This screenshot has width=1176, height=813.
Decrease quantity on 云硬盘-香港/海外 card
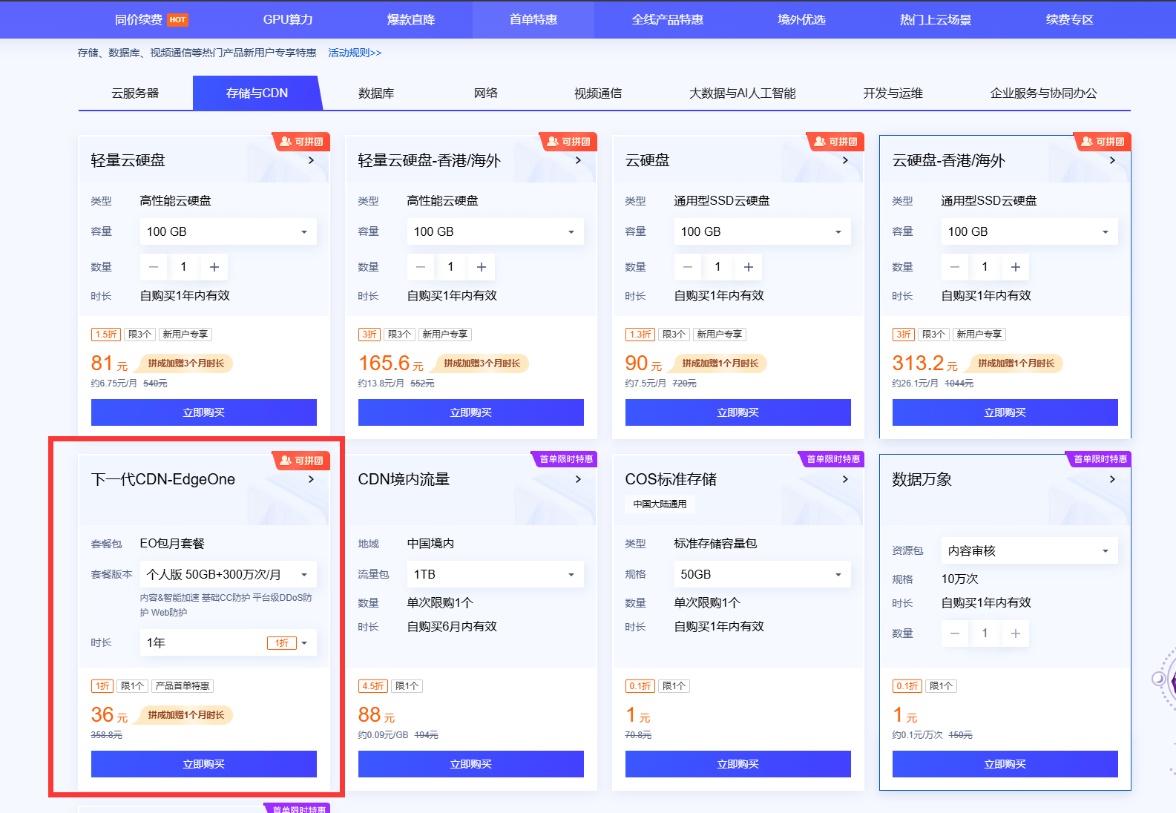point(955,267)
